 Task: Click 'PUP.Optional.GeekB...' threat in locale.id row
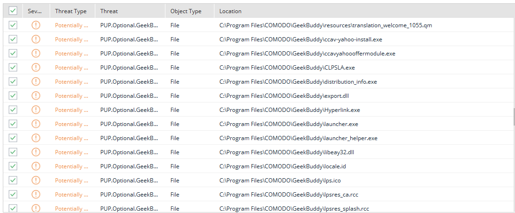click(129, 166)
